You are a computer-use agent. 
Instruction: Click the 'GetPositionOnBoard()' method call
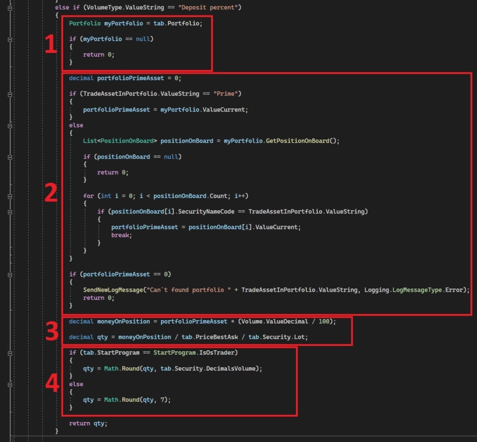coord(303,141)
